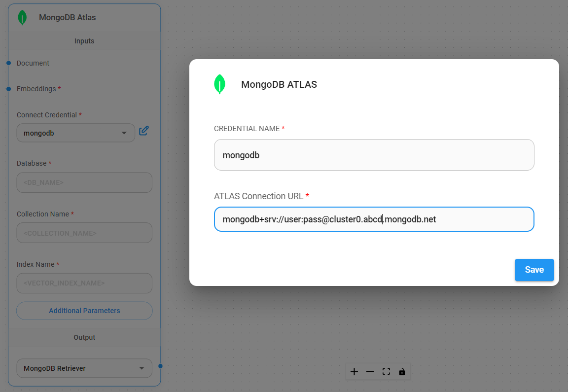Open the Connect Credential dropdown
Screen dimensions: 568x392
tap(75, 133)
